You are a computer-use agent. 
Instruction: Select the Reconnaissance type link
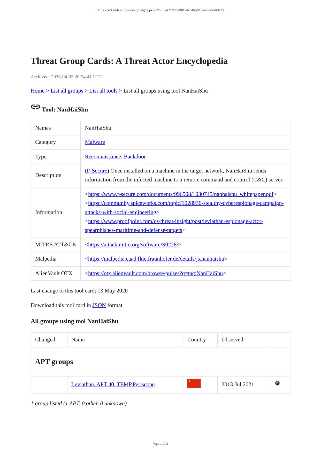point(103,156)
